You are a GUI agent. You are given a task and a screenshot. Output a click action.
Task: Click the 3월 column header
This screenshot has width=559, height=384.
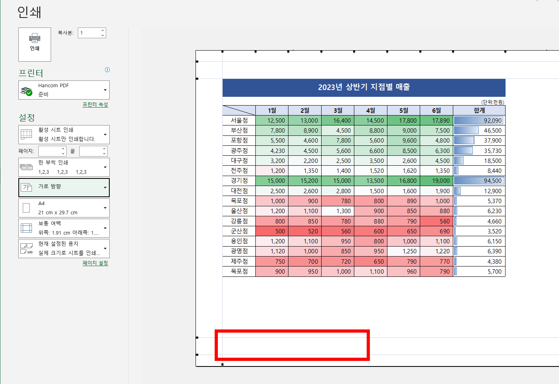(338, 110)
